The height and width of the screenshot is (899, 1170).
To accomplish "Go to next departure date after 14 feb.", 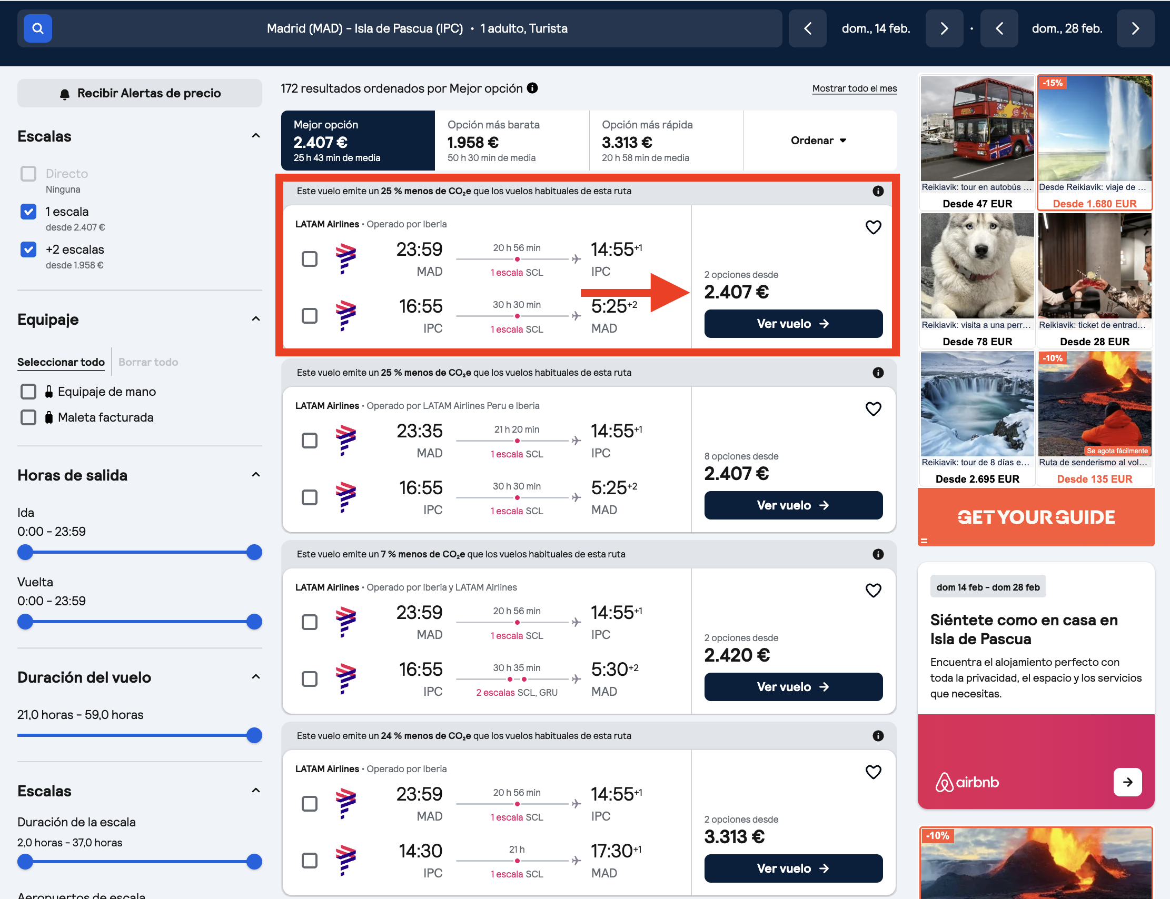I will (944, 28).
